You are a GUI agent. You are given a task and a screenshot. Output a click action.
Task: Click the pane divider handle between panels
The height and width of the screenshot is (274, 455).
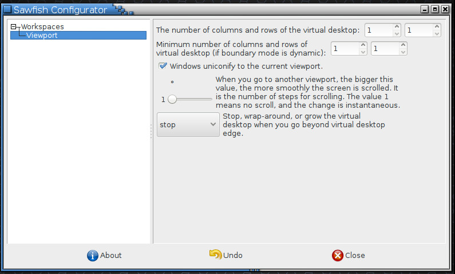click(x=151, y=131)
